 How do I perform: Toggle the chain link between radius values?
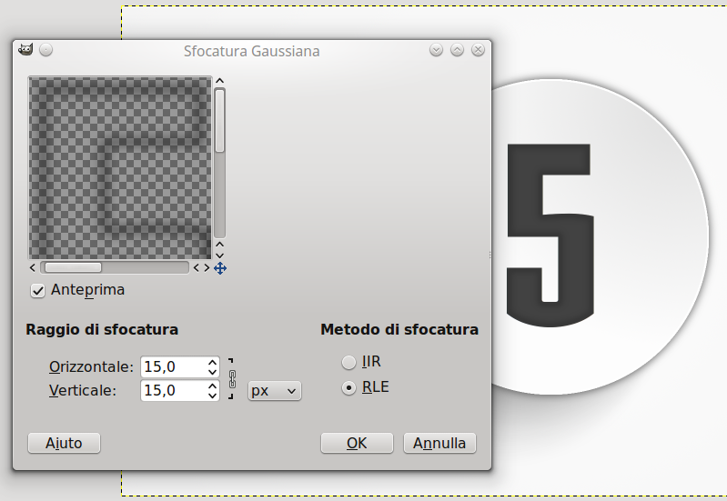tap(232, 378)
